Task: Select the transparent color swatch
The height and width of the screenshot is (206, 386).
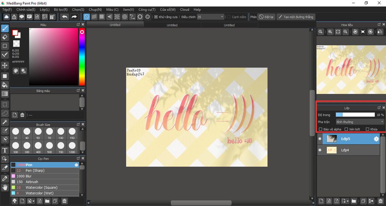Action: point(16,44)
